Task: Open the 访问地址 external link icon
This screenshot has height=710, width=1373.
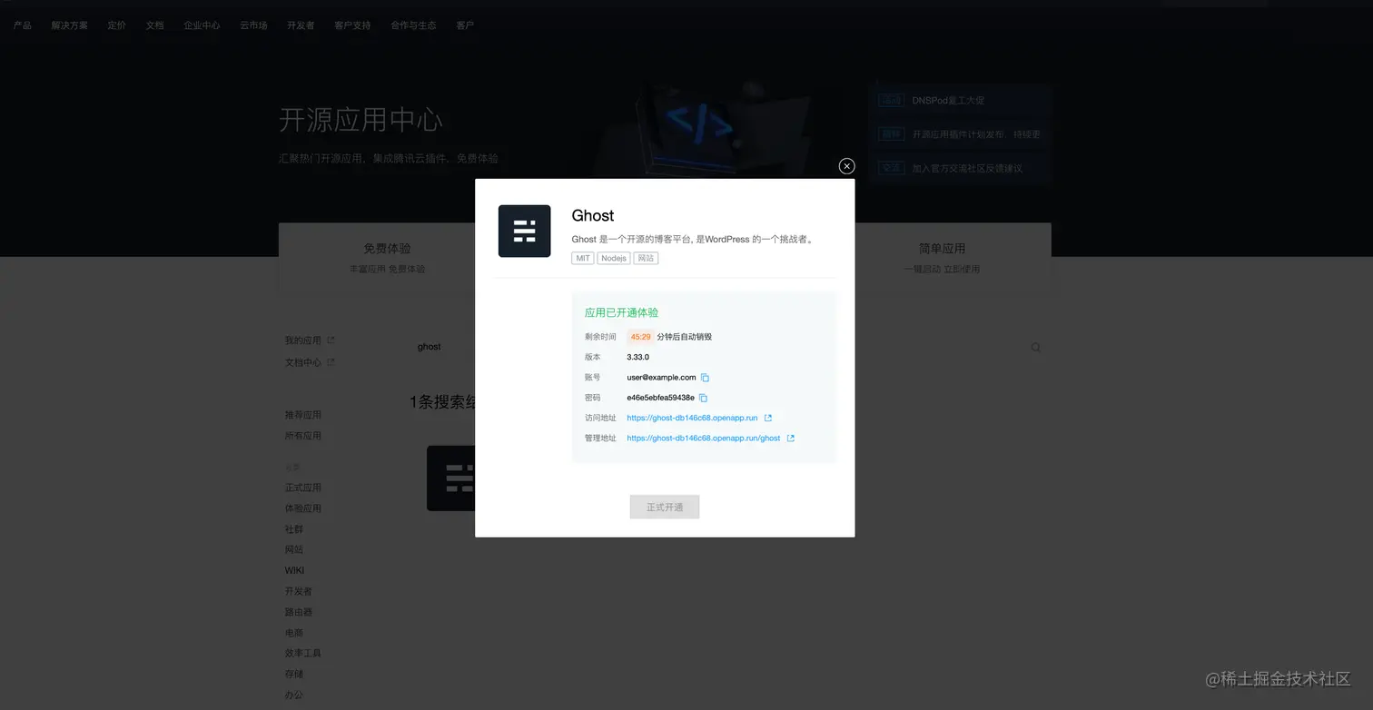Action: click(x=768, y=418)
